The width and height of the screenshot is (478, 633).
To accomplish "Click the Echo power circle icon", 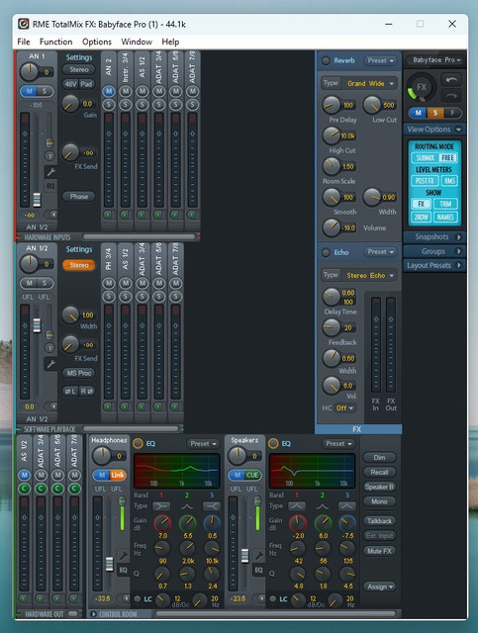I will (x=326, y=253).
